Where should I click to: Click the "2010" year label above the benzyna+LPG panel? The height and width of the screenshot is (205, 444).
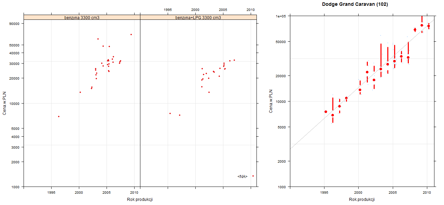tap(251, 10)
